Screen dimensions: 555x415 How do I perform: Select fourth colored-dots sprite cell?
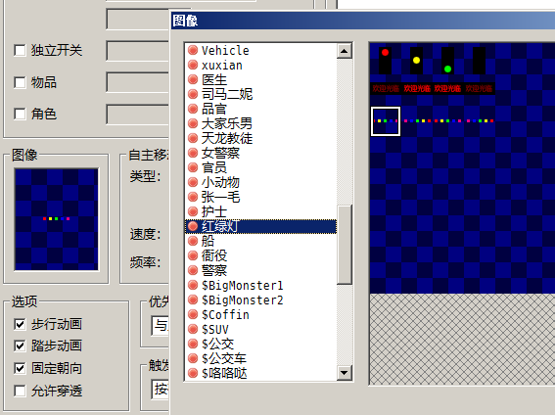[x=480, y=121]
